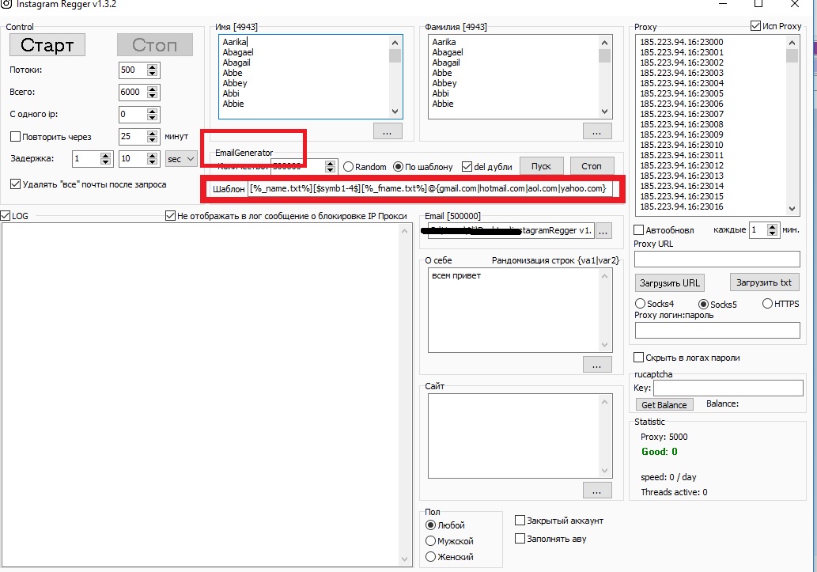Image resolution: width=817 pixels, height=572 pixels.
Task: Click the Загрузить URL button
Action: (x=670, y=282)
